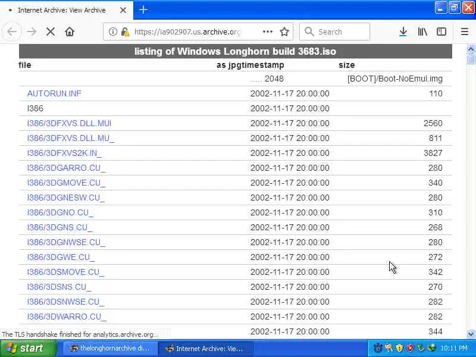The width and height of the screenshot is (476, 357).
Task: Open I386/3DWARRO.CU_ link
Action: coord(67,317)
